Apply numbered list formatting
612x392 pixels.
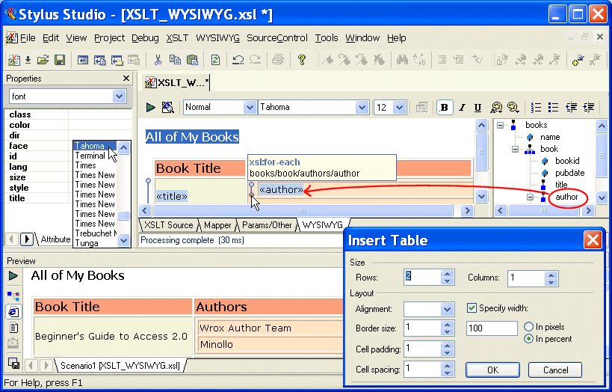click(x=536, y=107)
